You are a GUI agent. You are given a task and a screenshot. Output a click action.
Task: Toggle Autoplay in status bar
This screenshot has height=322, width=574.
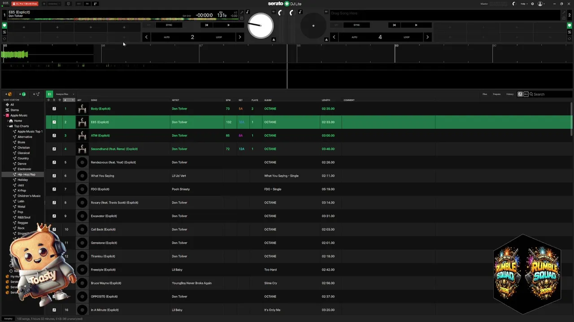[x=8, y=318]
